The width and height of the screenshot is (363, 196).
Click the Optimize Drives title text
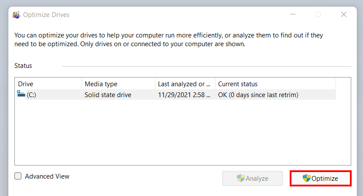click(x=46, y=15)
